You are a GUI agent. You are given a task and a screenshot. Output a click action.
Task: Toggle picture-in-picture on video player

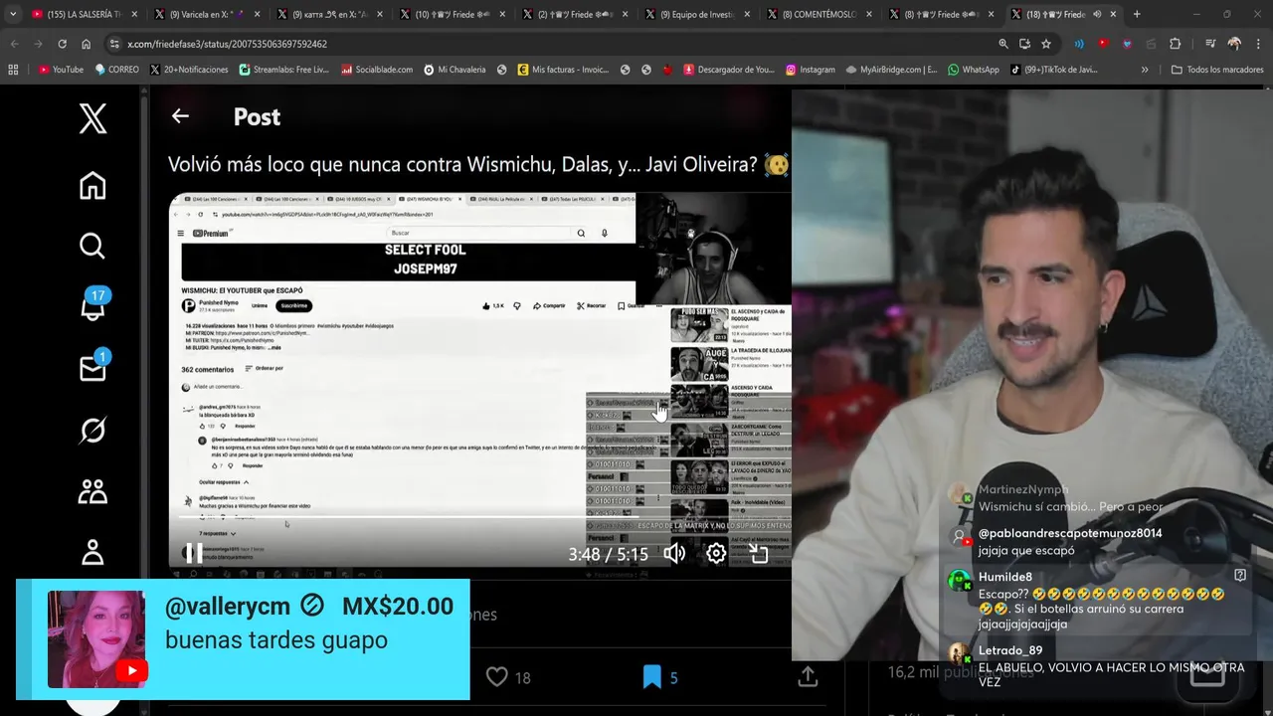(759, 554)
